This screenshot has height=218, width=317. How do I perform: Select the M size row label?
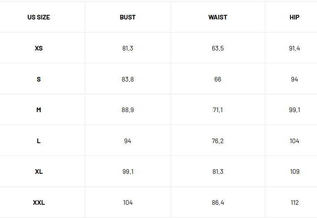(38, 110)
